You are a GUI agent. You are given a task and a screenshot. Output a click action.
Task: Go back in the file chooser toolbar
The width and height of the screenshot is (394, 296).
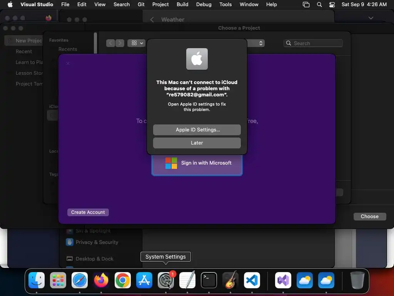click(x=110, y=43)
